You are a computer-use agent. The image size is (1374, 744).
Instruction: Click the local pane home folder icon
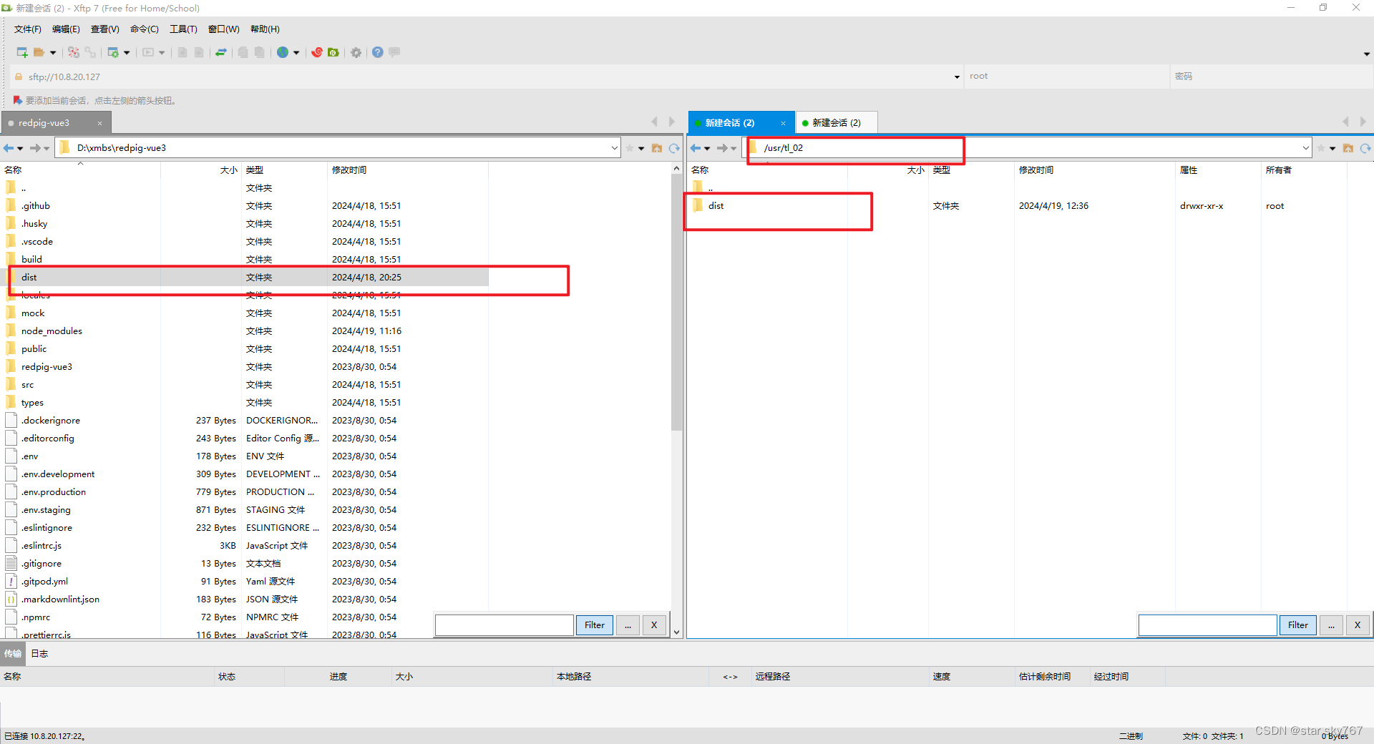(x=657, y=148)
